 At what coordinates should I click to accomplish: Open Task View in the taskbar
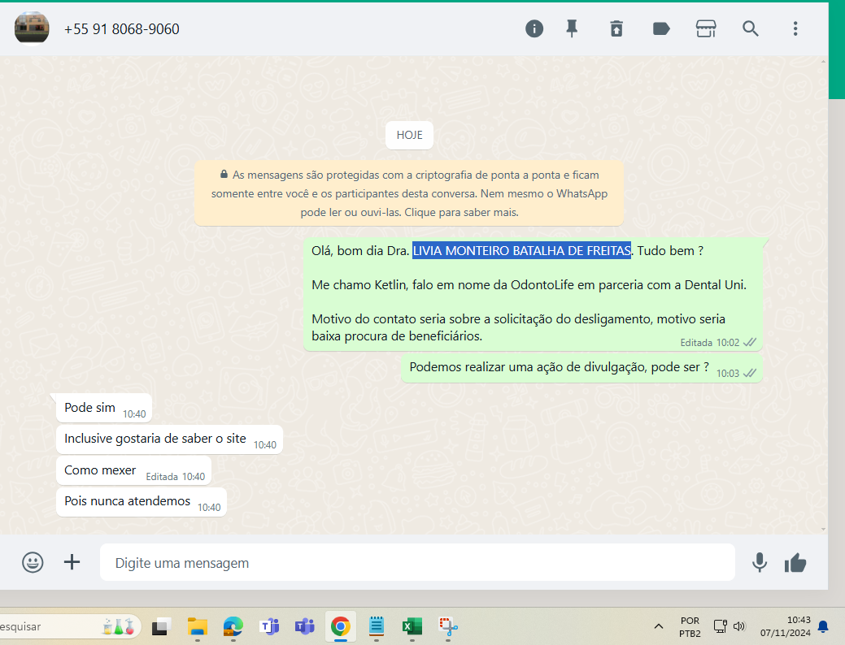pos(161,626)
